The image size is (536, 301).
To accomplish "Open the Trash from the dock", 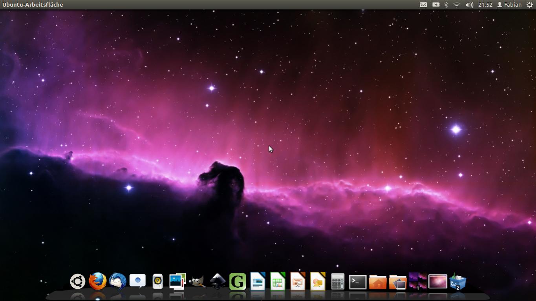I will pyautogui.click(x=457, y=281).
